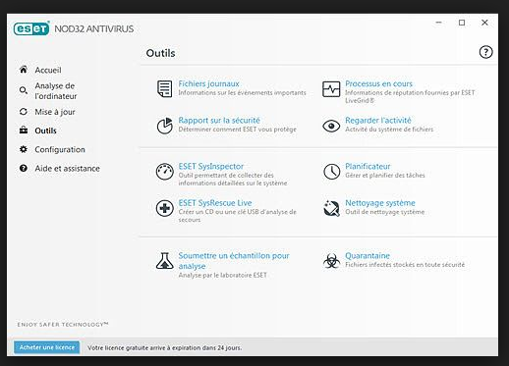
Task: Click the ESET logo
Action: [31, 28]
